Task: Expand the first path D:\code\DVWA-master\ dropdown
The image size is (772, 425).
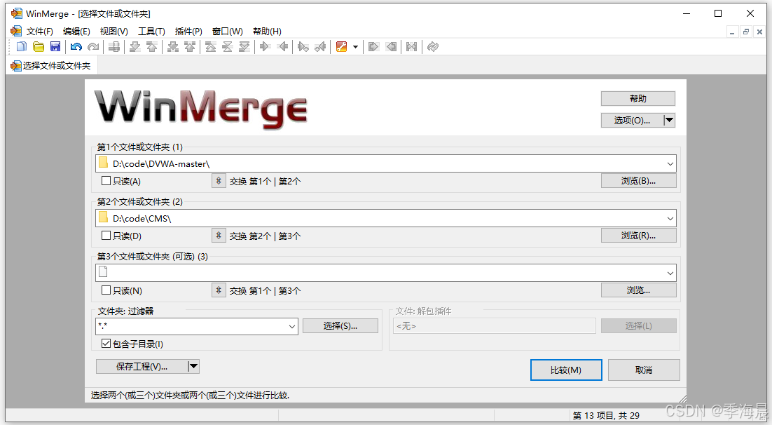Action: tap(670, 163)
